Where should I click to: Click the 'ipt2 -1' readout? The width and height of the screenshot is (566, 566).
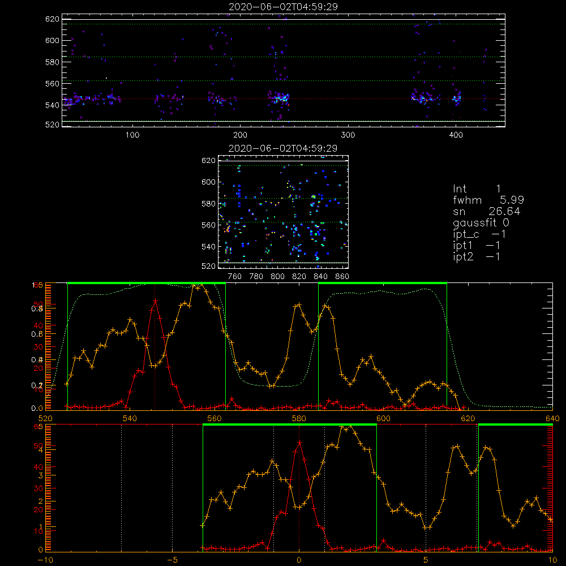(x=477, y=256)
